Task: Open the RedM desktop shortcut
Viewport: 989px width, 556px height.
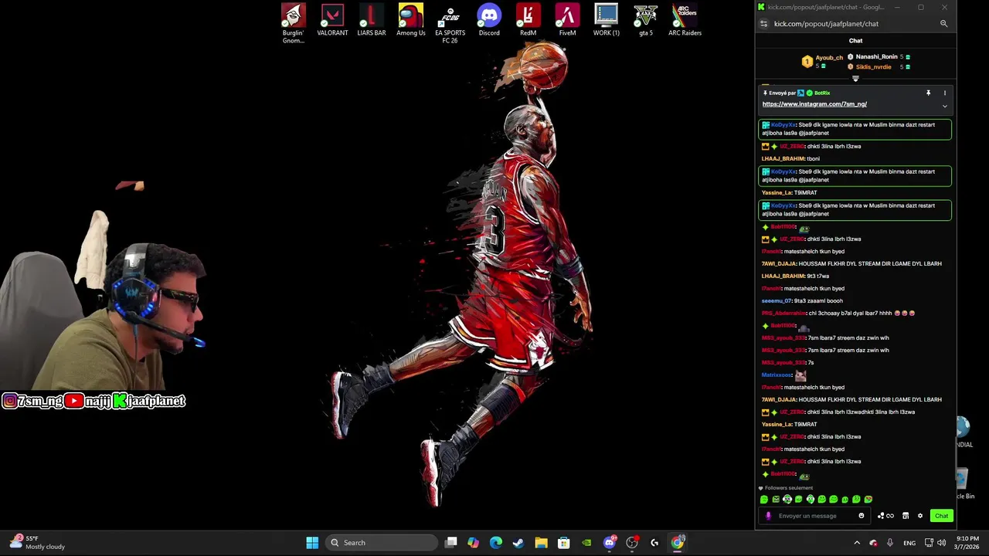Action: pyautogui.click(x=528, y=20)
